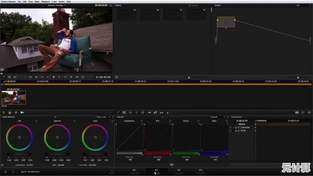Viewport: 313px width, 176px height.
Task: Toggle lock on the PTZR keyframe track
Action: click(236, 131)
